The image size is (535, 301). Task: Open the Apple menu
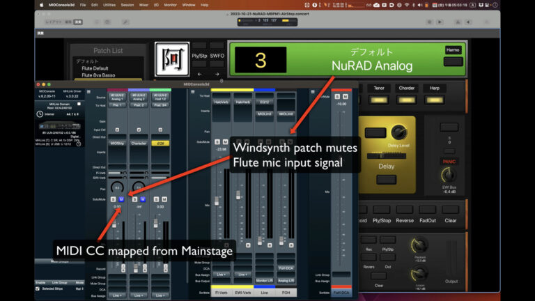pyautogui.click(x=42, y=5)
